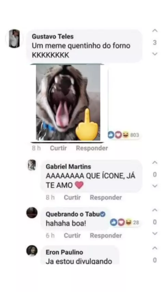The height and width of the screenshot is (292, 164).
Task: Reply to Gustavo Teles via Responder
Action: click(92, 148)
